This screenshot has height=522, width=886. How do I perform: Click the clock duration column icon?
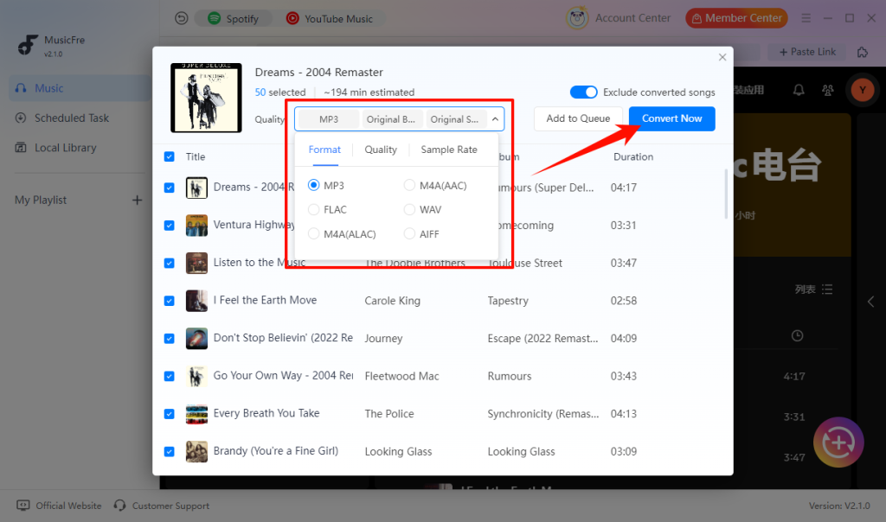coord(797,336)
